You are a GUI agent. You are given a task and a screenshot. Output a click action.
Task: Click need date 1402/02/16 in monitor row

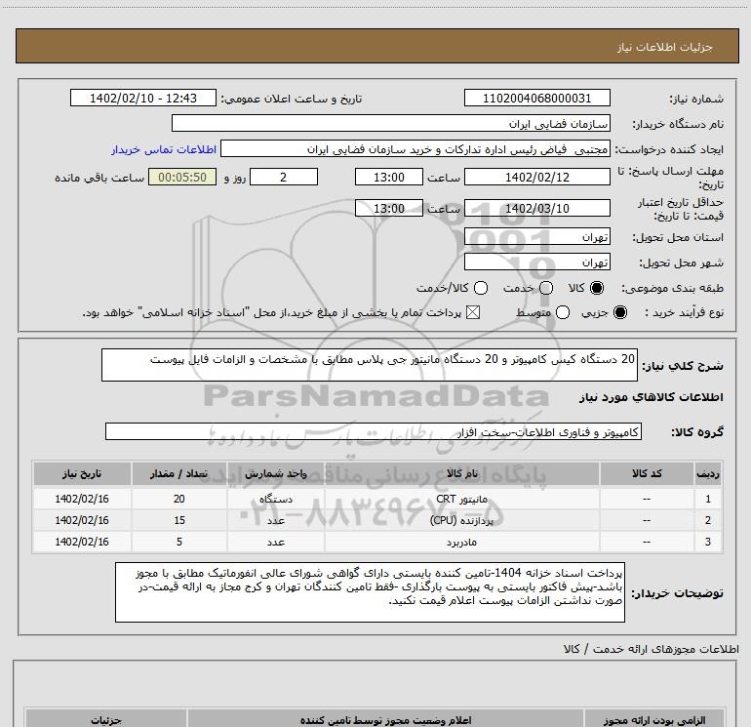(82, 499)
